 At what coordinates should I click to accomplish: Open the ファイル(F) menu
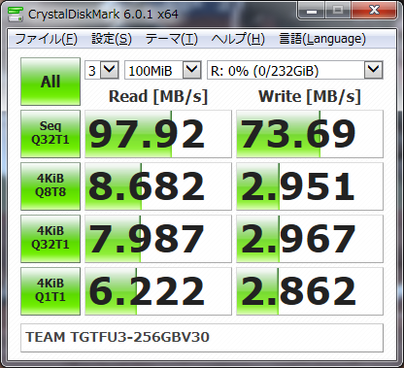point(47,39)
